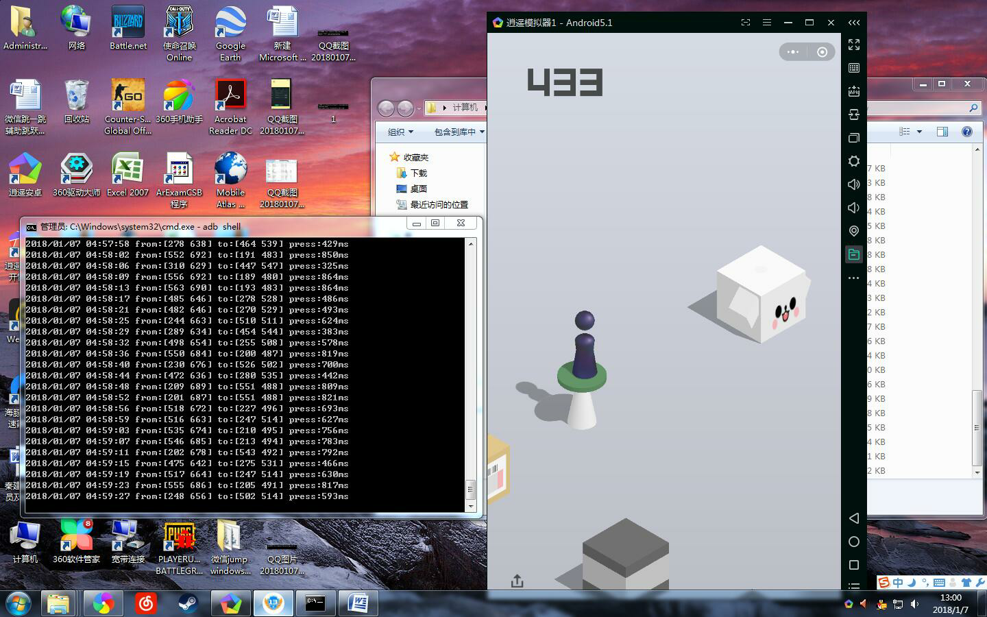This screenshot has height=617, width=987.
Task: Open emulator settings gear icon
Action: (854, 161)
